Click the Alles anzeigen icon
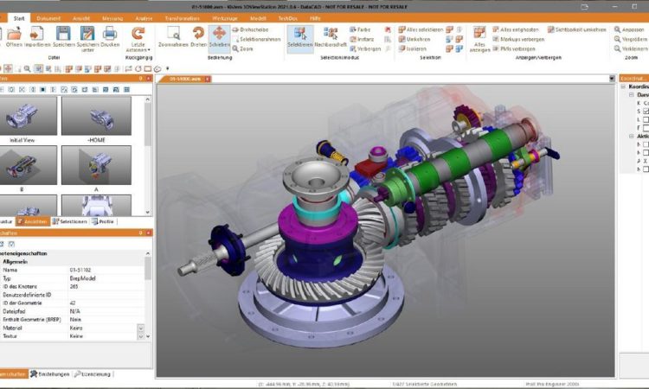This screenshot has width=649, height=389. 479,34
